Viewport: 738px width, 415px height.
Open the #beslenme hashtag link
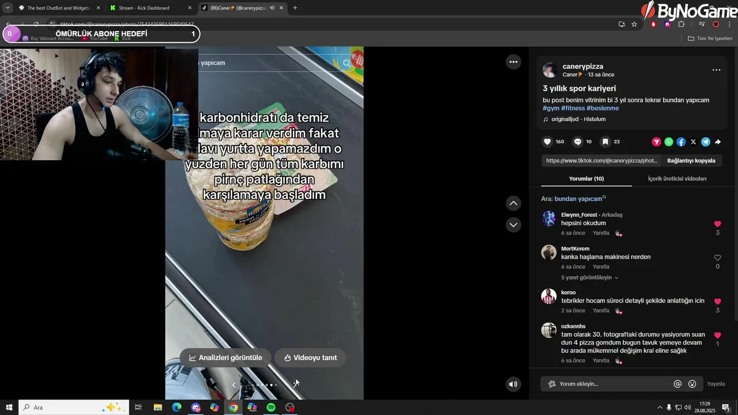pyautogui.click(x=603, y=108)
